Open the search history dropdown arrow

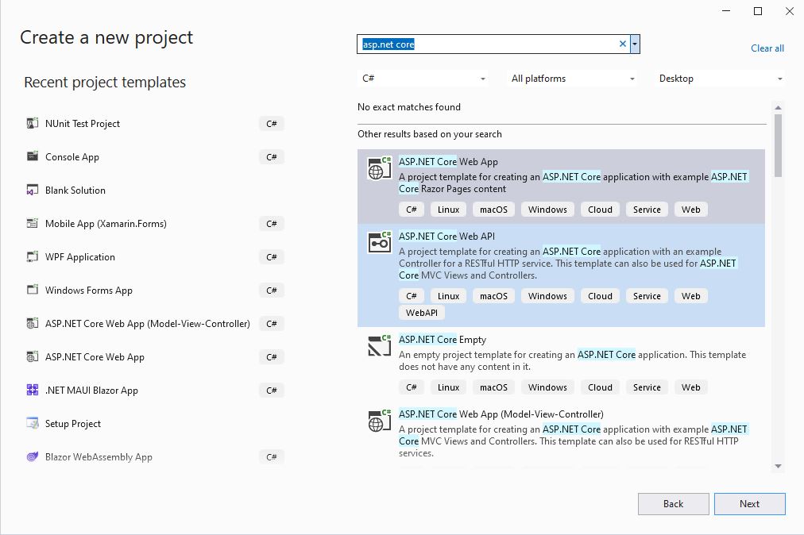click(x=635, y=44)
